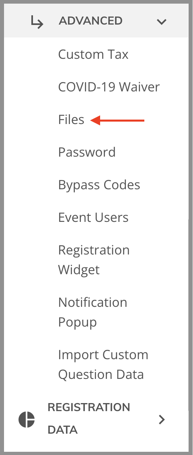Screen dimensions: 193x455
Task: Open the Registration Widget page
Action: coord(94,260)
